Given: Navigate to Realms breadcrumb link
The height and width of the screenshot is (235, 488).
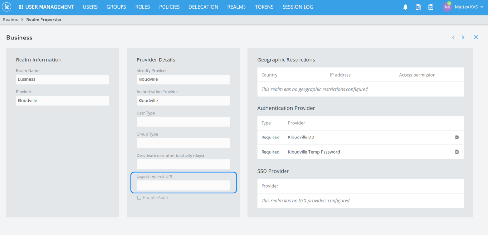Looking at the screenshot, I should 10,20.
